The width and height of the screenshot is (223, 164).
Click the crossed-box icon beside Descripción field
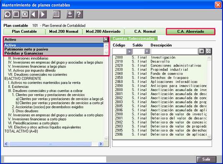pyautogui.click(x=209, y=51)
